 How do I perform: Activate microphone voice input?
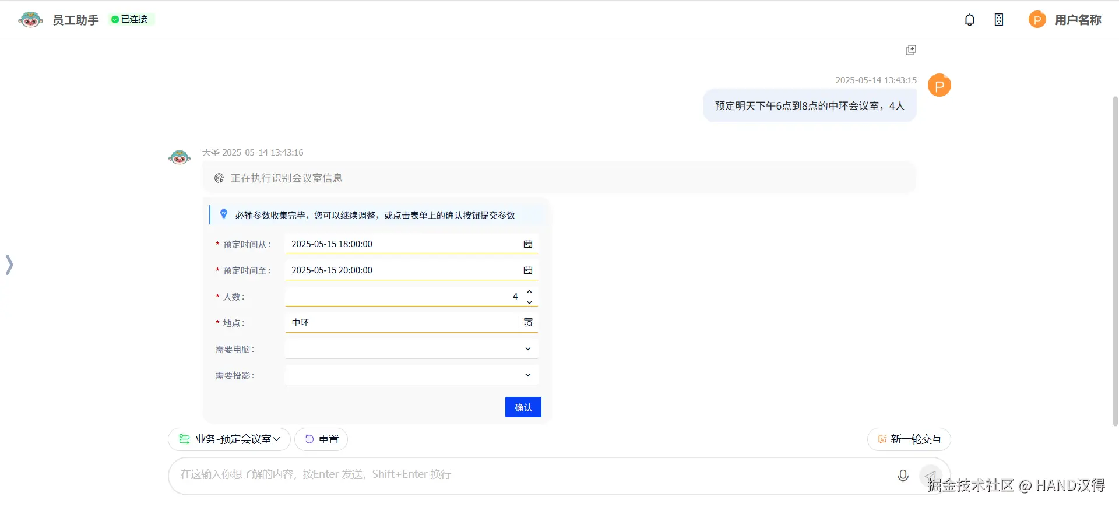[903, 476]
